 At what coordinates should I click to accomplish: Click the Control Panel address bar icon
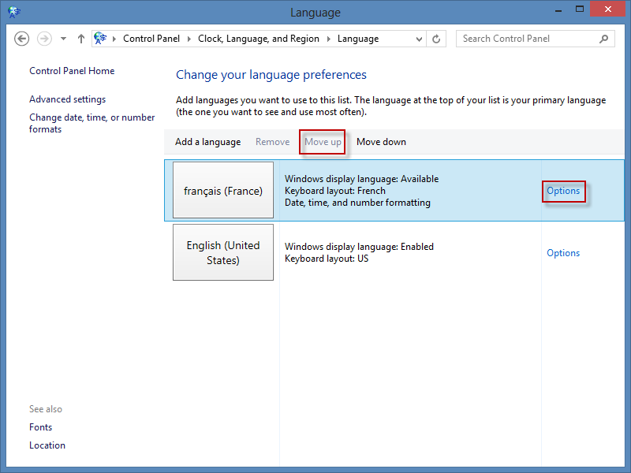(100, 39)
